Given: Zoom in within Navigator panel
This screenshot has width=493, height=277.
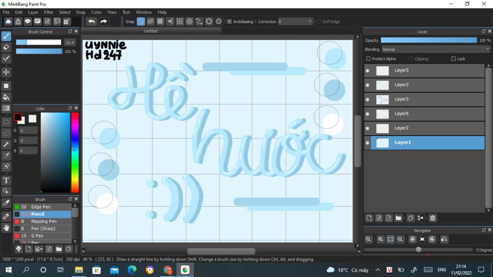Looking at the screenshot, I should (380, 239).
